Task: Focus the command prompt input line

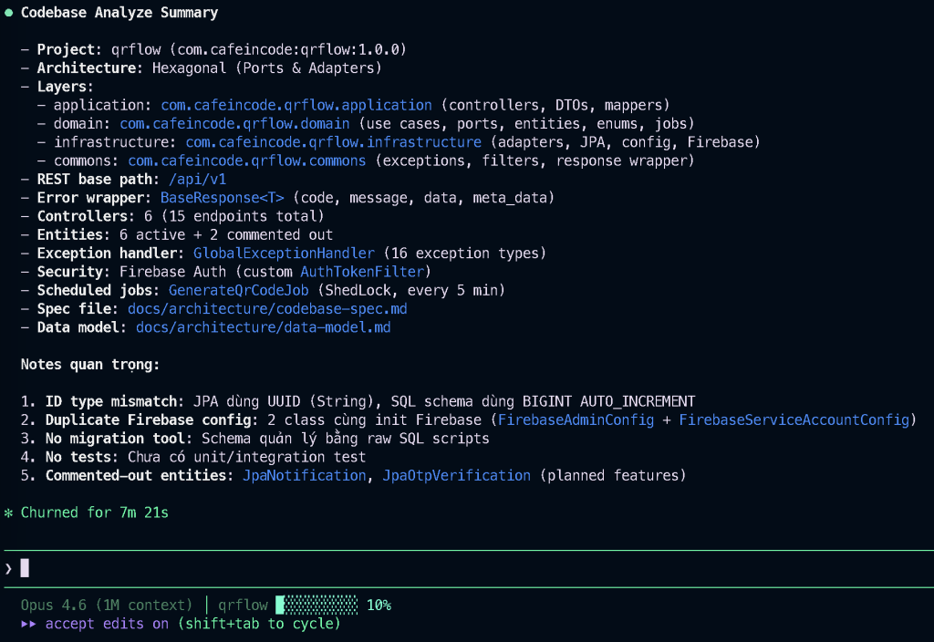Action: click(x=456, y=569)
